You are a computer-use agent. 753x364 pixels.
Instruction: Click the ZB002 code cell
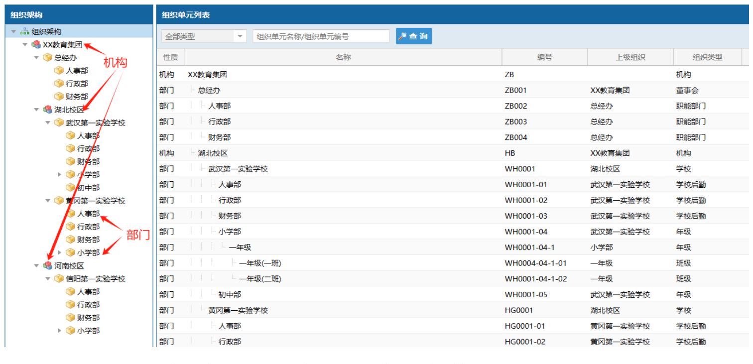(545, 106)
